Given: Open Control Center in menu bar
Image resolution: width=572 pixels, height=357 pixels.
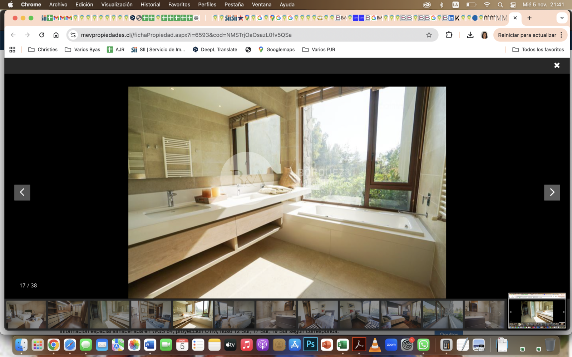Looking at the screenshot, I should click(x=513, y=5).
